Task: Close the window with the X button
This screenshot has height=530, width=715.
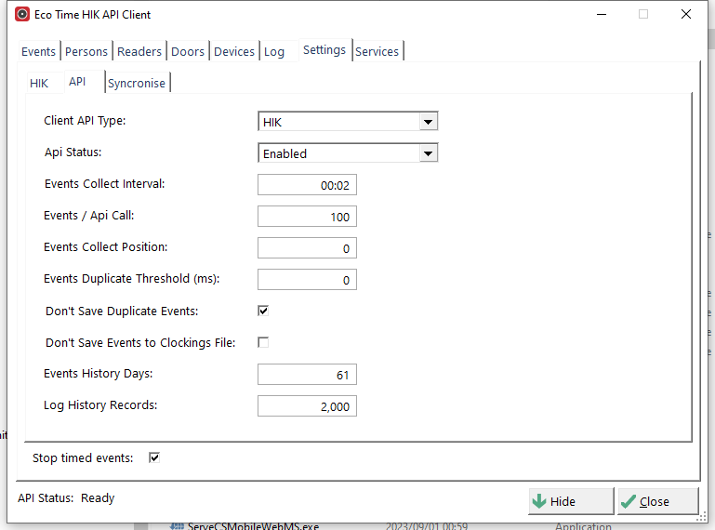Action: click(686, 14)
